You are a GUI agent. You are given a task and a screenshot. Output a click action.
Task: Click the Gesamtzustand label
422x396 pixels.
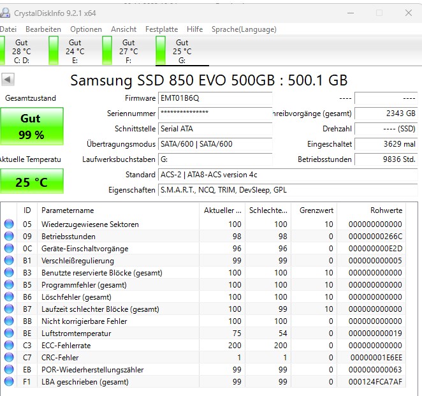click(31, 98)
